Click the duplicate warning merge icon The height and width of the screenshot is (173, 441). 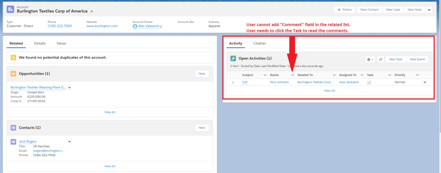[13, 57]
